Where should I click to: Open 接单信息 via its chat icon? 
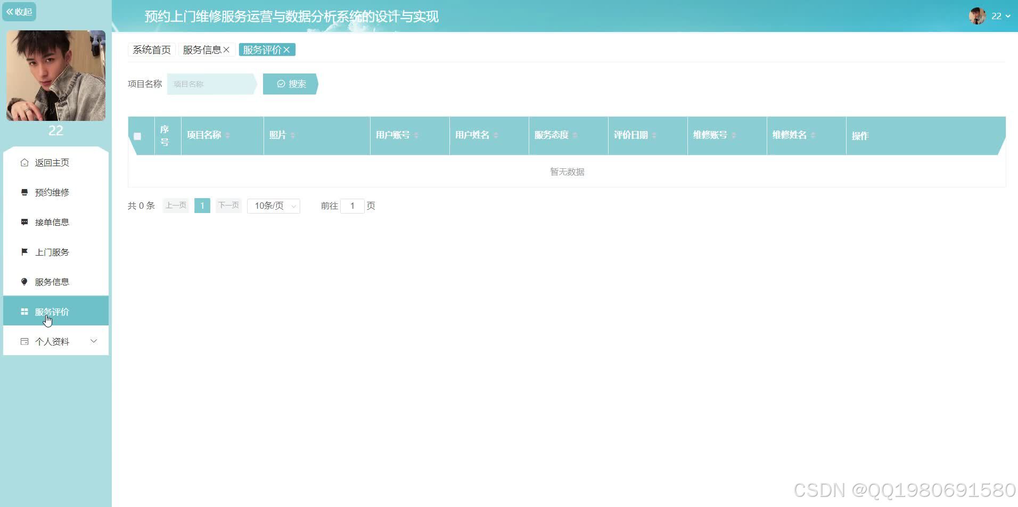click(x=24, y=222)
